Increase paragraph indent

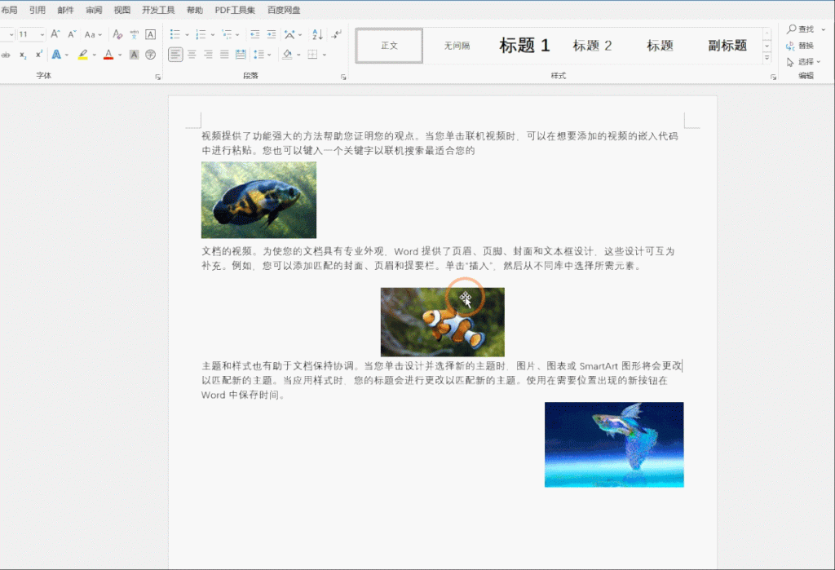272,34
